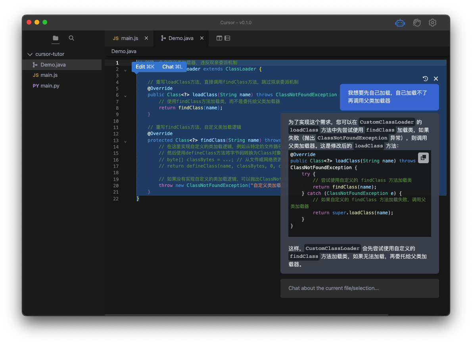Show the file explorer folder icon
Viewport: 472px width, 345px height.
[x=56, y=38]
